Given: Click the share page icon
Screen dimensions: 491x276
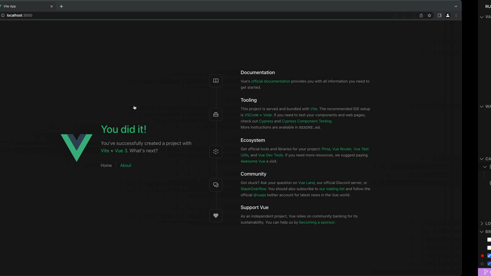Looking at the screenshot, I should pyautogui.click(x=421, y=15).
